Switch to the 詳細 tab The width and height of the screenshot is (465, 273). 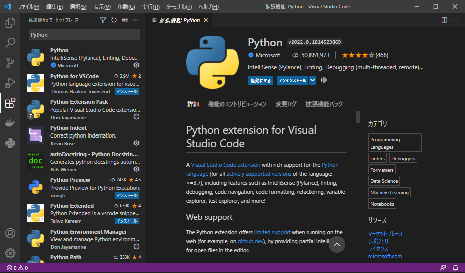click(x=193, y=104)
